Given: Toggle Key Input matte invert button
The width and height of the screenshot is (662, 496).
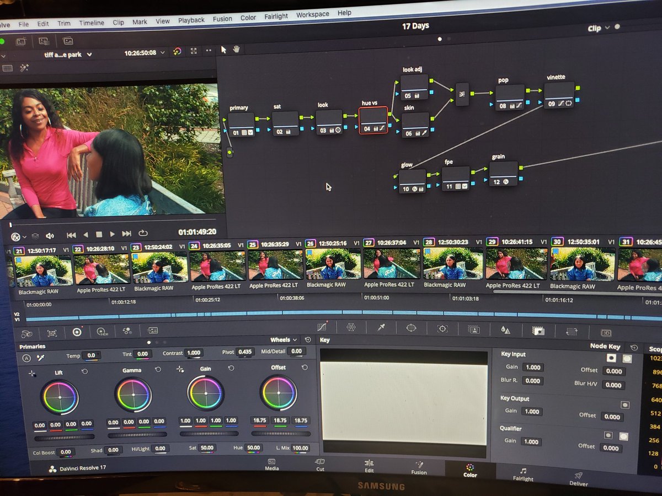Looking at the screenshot, I should (611, 358).
